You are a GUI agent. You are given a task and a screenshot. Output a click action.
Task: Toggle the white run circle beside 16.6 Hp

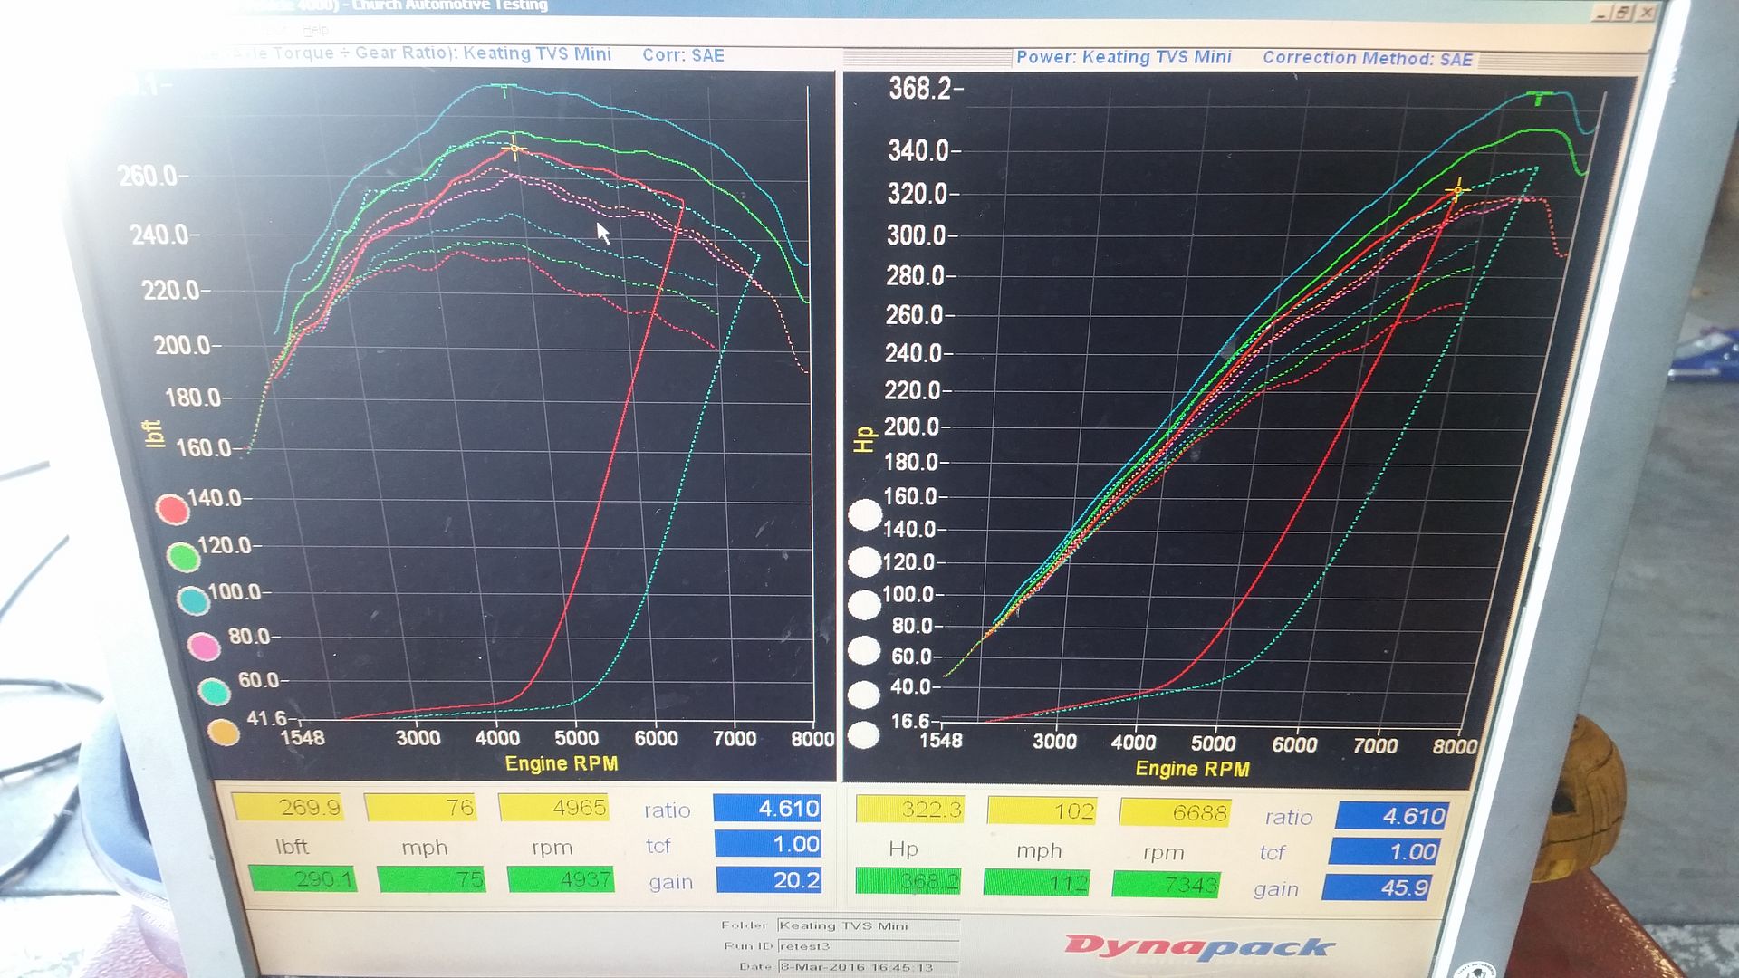[864, 735]
